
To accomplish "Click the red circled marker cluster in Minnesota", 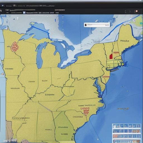I will tap(15, 47).
